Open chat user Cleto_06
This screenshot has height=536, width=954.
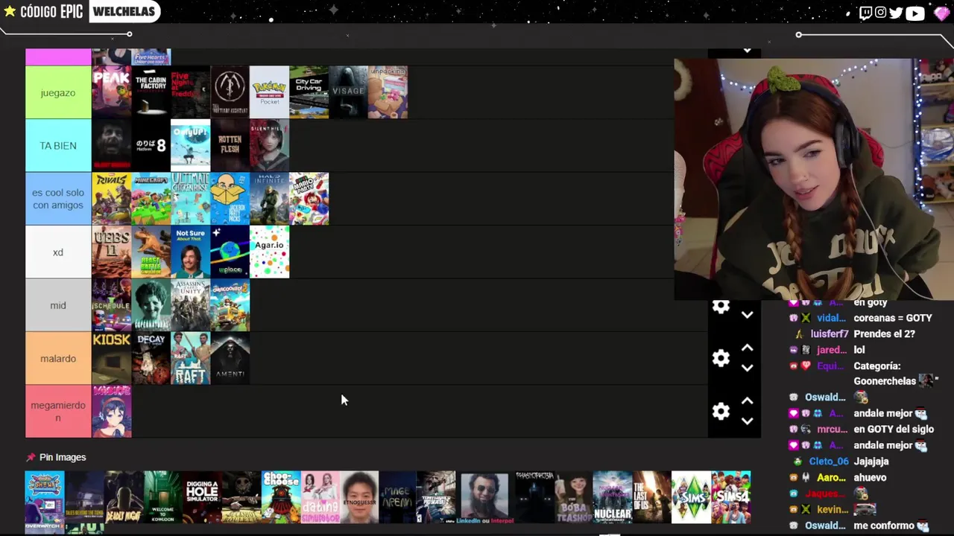click(x=828, y=461)
